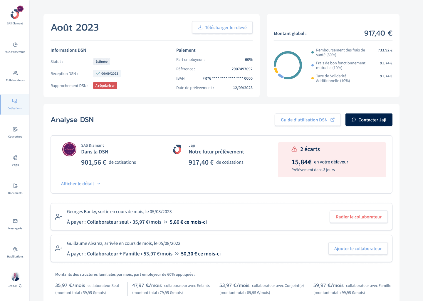Open the Messagerie envelope icon
Viewport: 423px width, 301px height.
click(x=15, y=221)
